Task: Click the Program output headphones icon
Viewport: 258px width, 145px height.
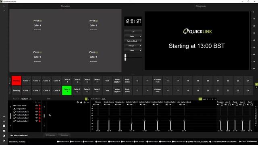Action: (222, 105)
